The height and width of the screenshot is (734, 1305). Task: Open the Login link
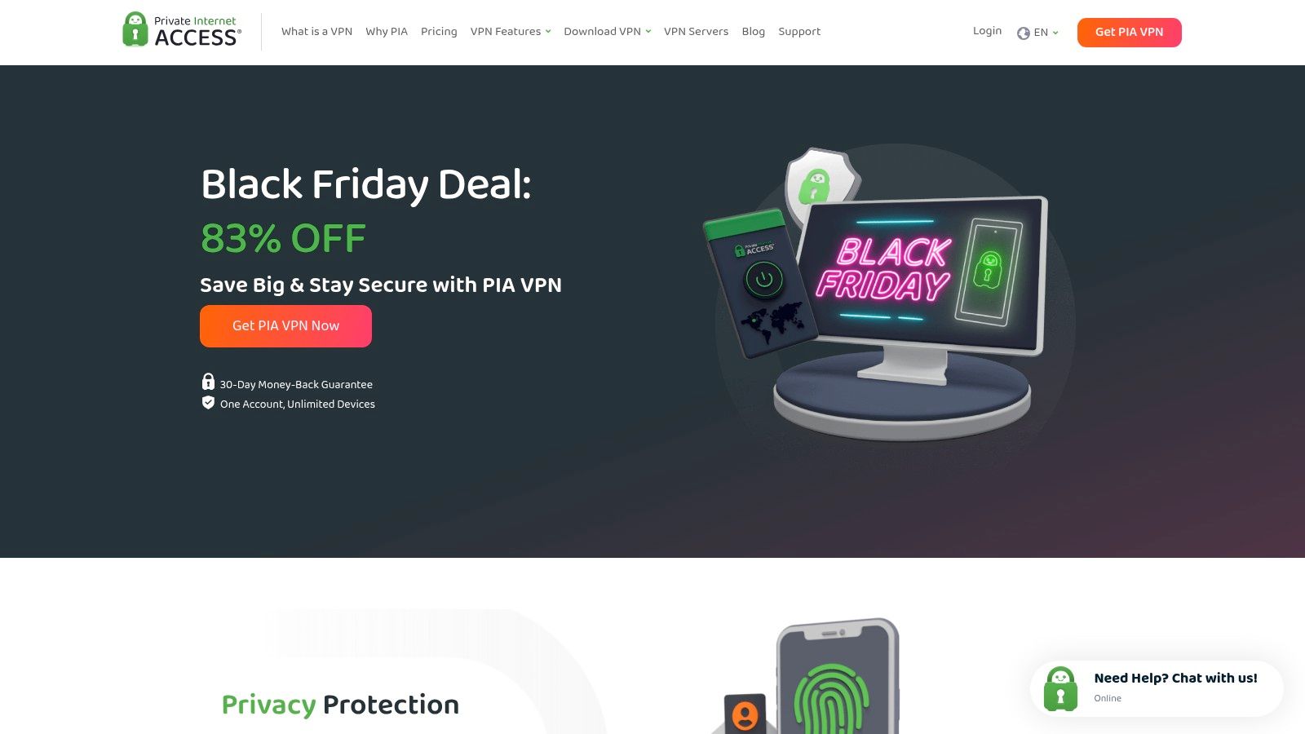pyautogui.click(x=987, y=31)
